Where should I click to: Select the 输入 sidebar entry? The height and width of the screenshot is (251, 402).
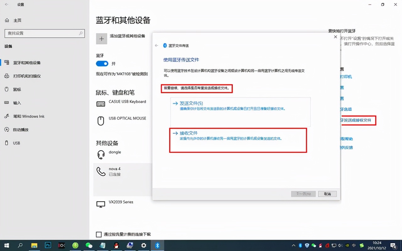(x=18, y=103)
